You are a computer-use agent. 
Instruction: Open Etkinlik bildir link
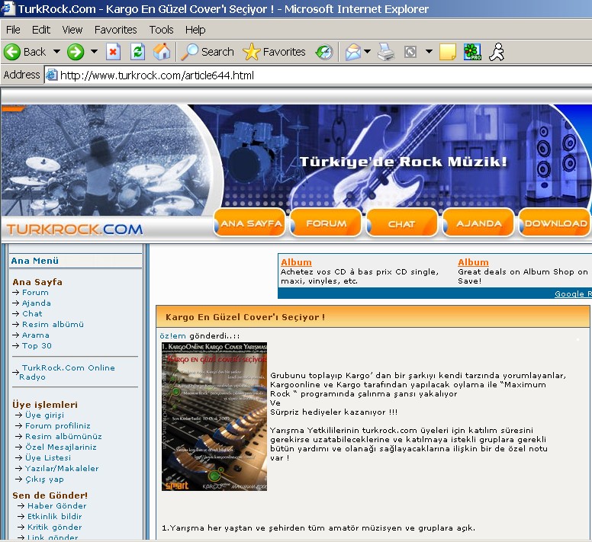(55, 516)
